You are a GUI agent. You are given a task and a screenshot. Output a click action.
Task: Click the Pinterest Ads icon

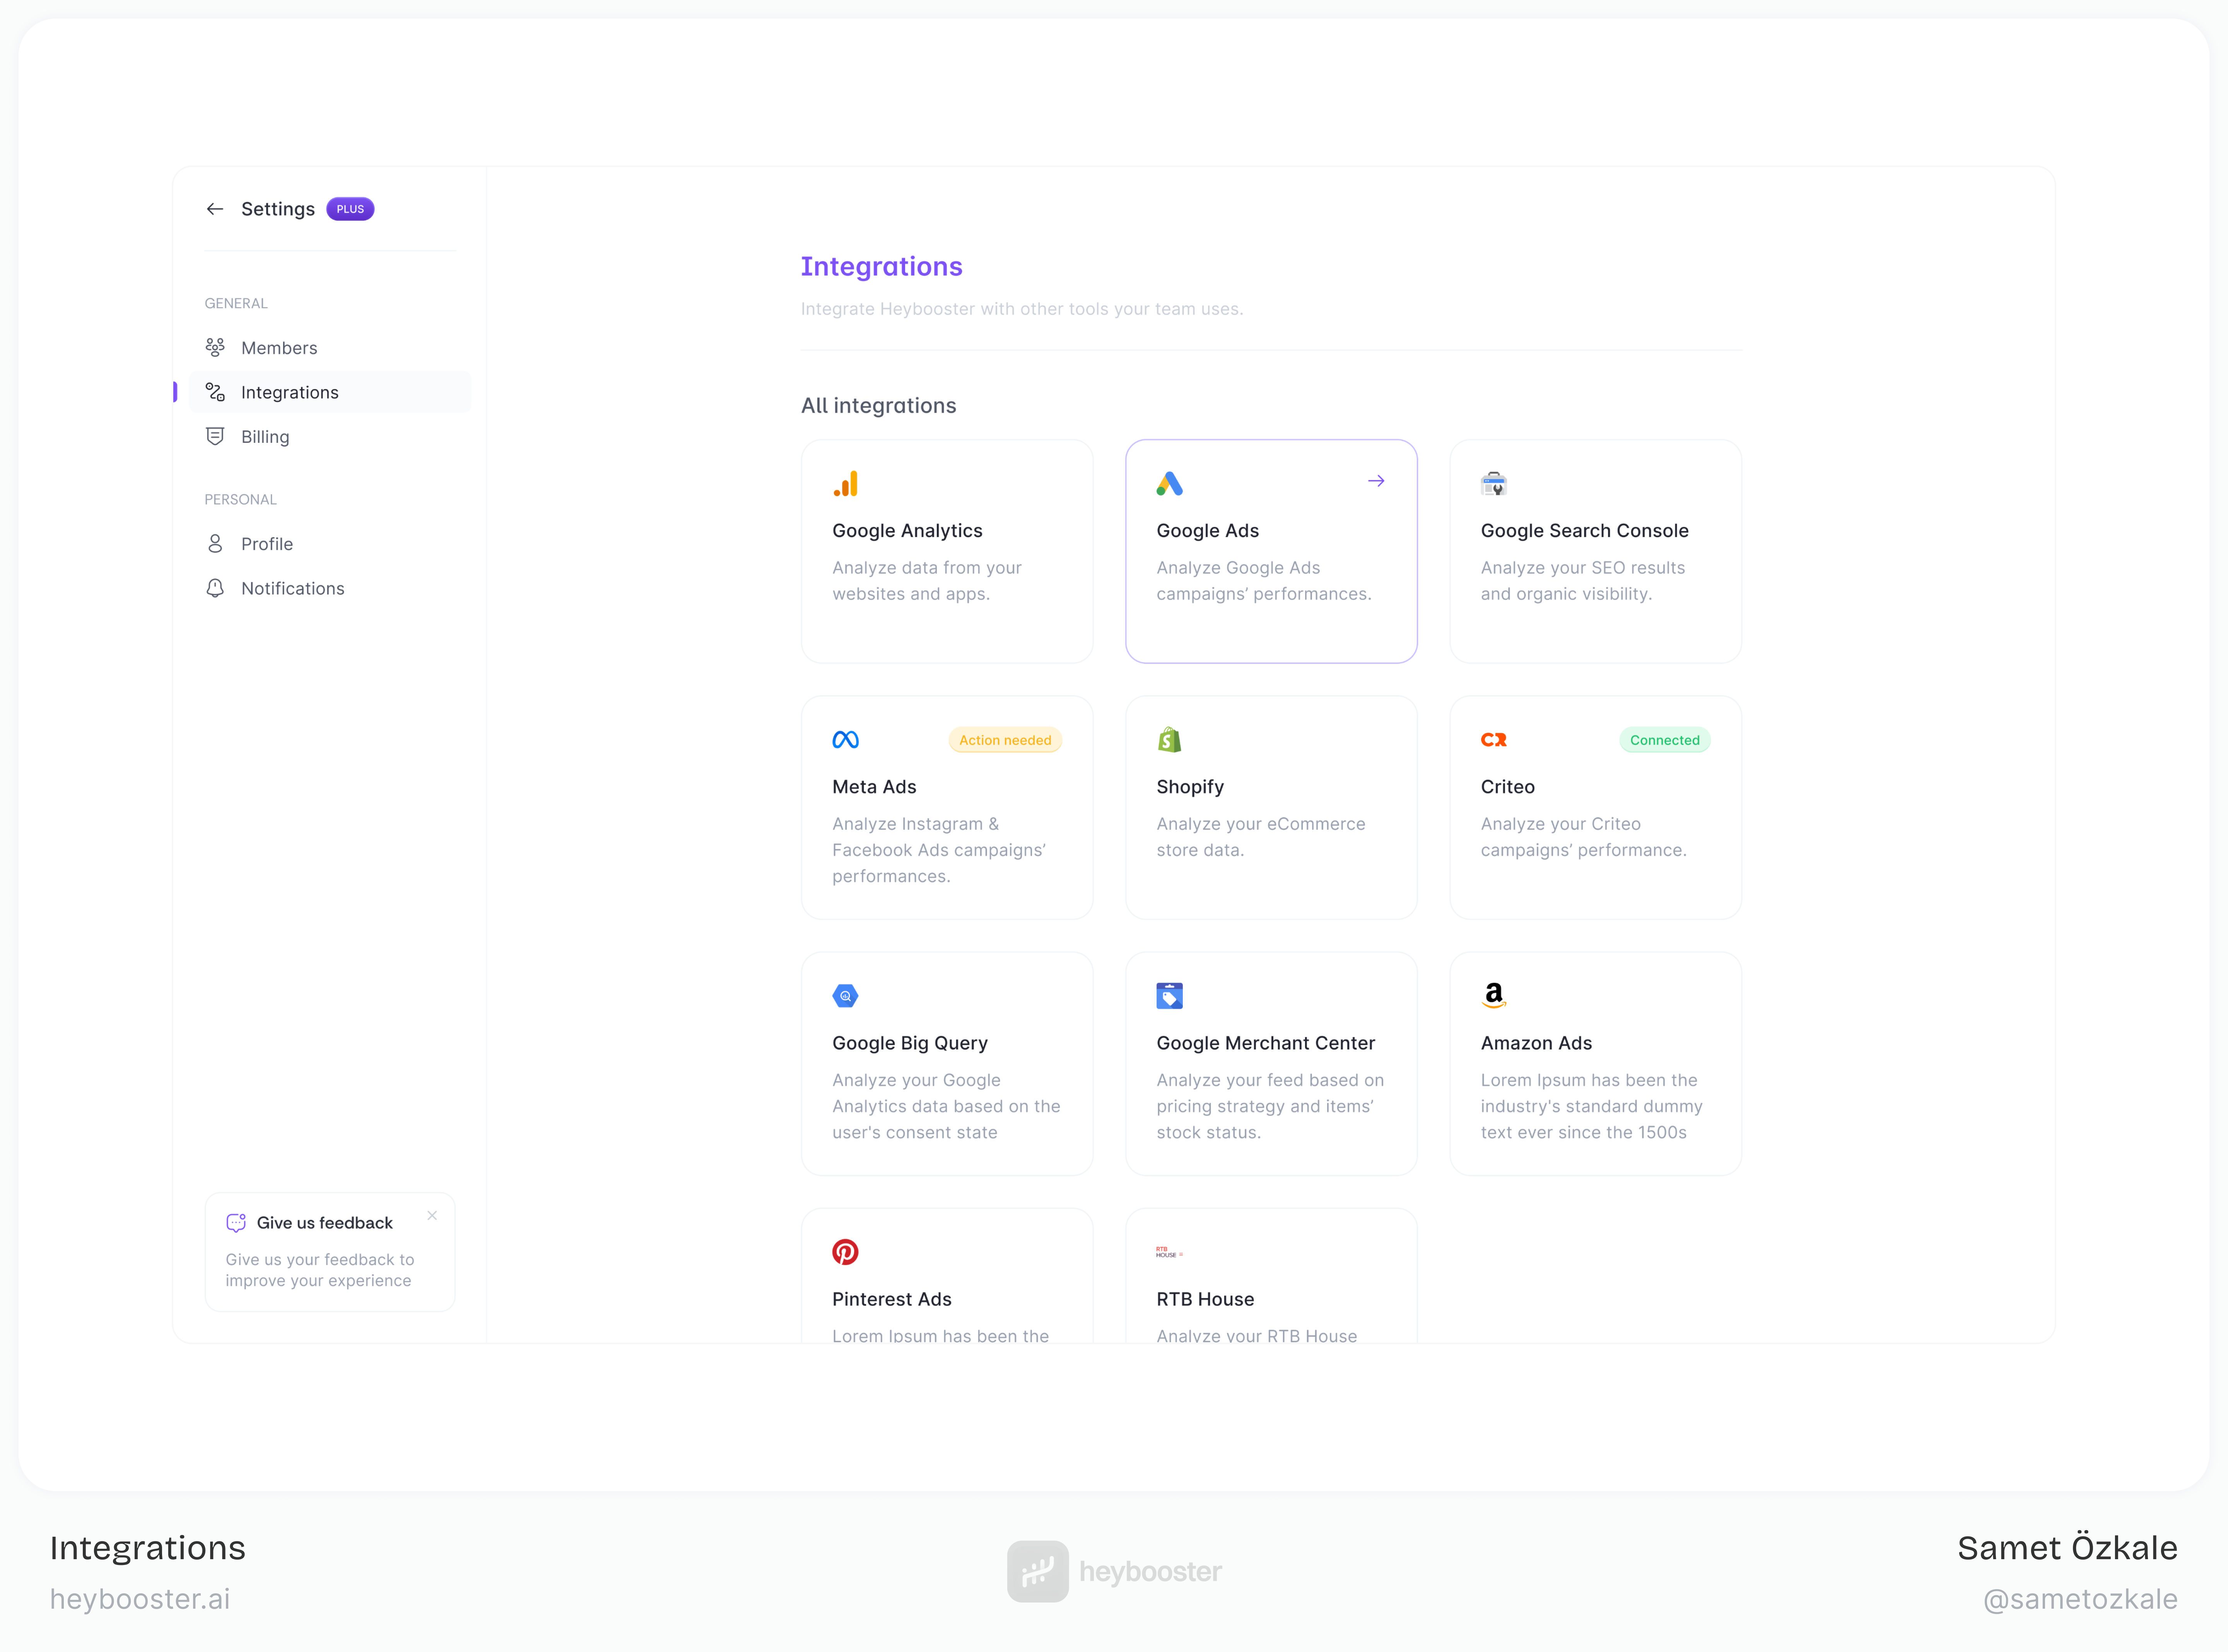pos(846,1251)
